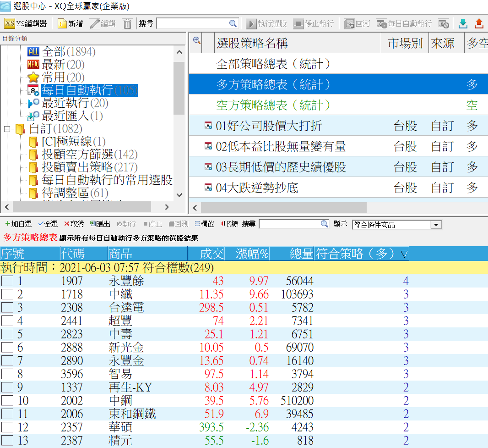Click the 新增 add strategy icon
488x448 pixels.
pyautogui.click(x=70, y=23)
